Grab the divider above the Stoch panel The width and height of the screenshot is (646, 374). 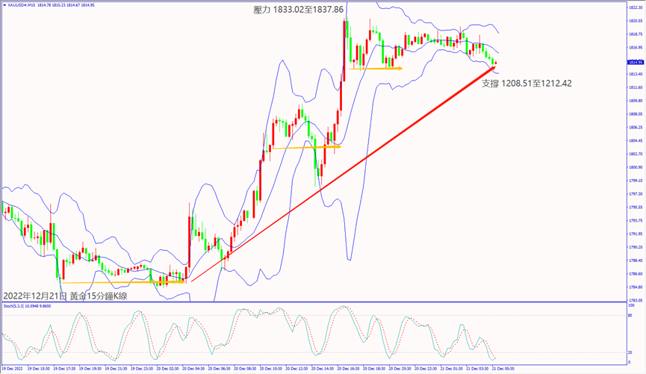[x=314, y=302]
